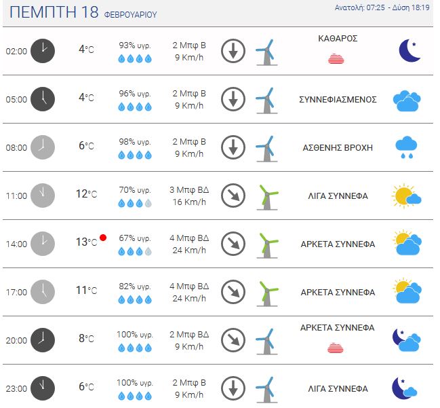Image resolution: width=440 pixels, height=408 pixels.
Task: Click the Ανατολή 07:25 - Δύση 18:19 text
Action: 382,7
